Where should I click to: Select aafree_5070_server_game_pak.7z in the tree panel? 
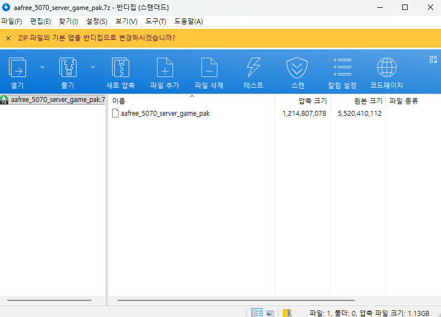[x=53, y=100]
